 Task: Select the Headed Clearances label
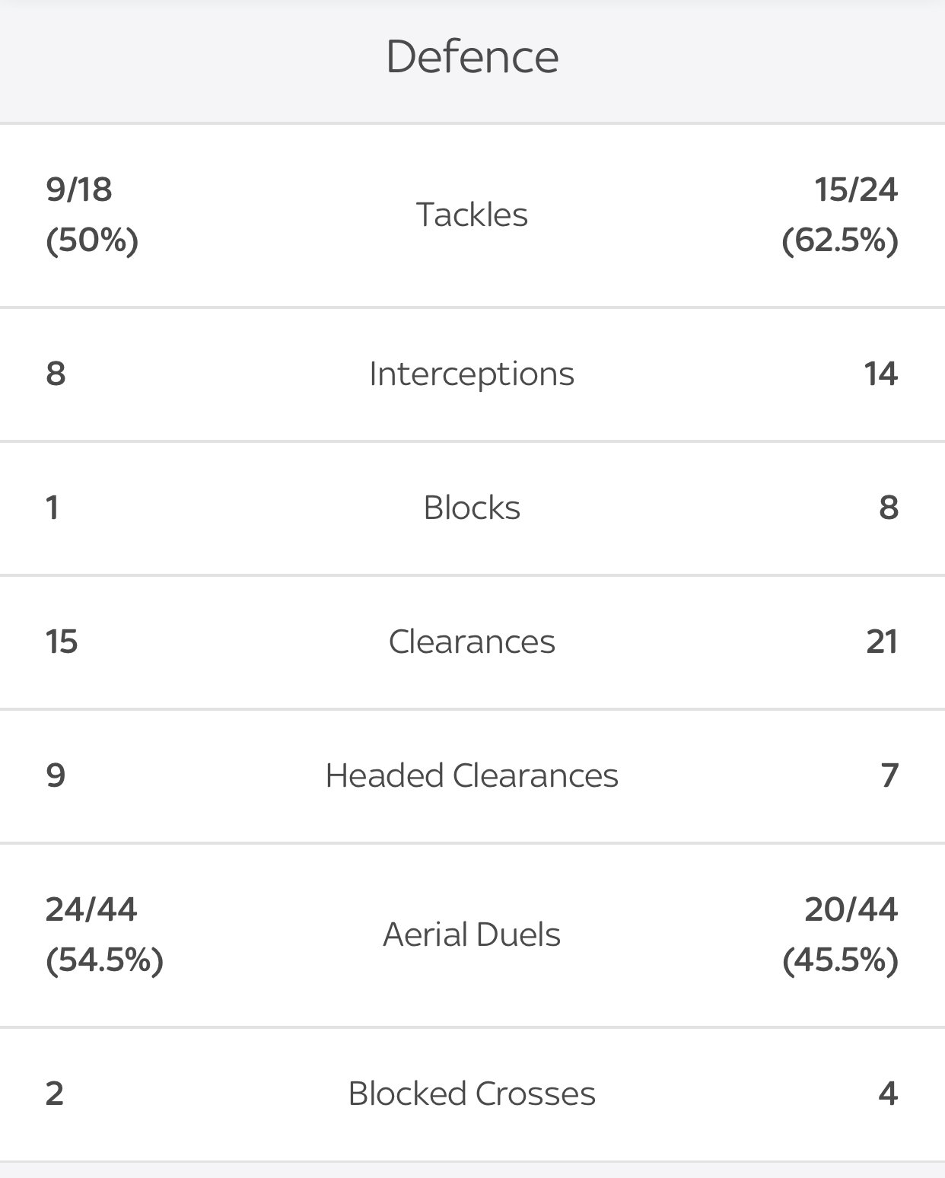pyautogui.click(x=472, y=775)
